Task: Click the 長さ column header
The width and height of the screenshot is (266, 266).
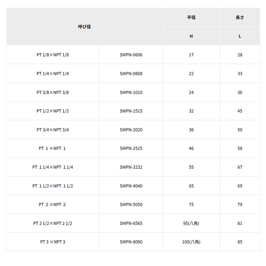Action: pos(240,17)
